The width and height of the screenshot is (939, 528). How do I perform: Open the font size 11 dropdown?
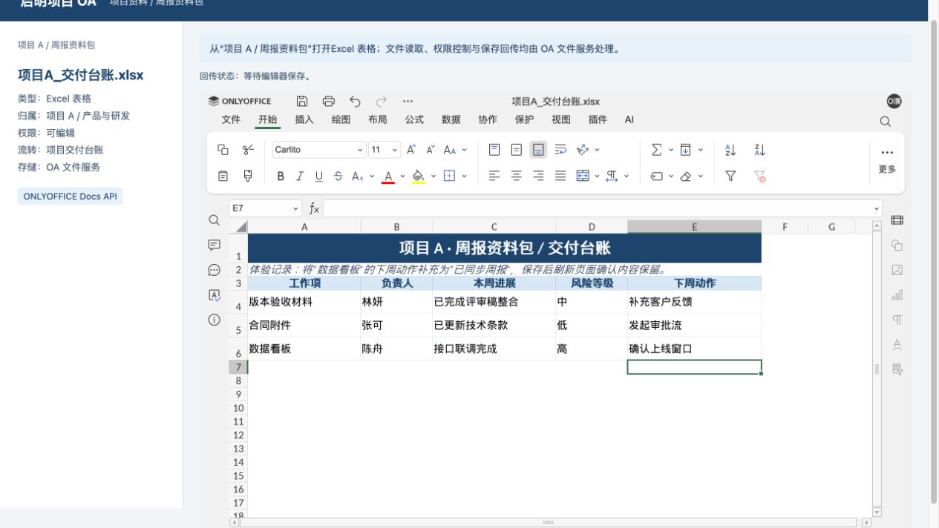[x=394, y=150]
